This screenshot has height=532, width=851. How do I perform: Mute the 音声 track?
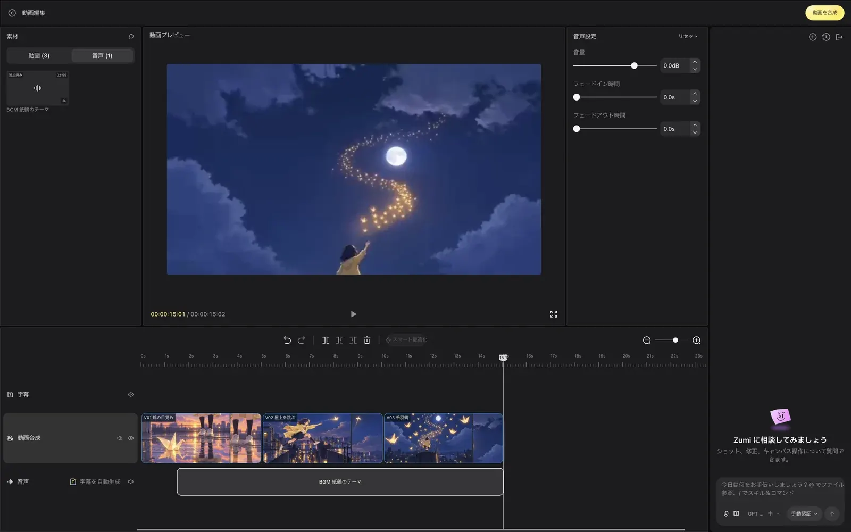point(131,482)
